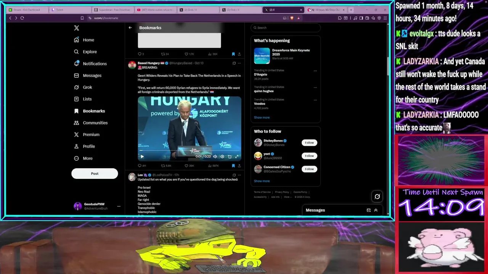This screenshot has width=488, height=274.
Task: Switch to the Kick Dashboard tab
Action: pyautogui.click(x=27, y=10)
